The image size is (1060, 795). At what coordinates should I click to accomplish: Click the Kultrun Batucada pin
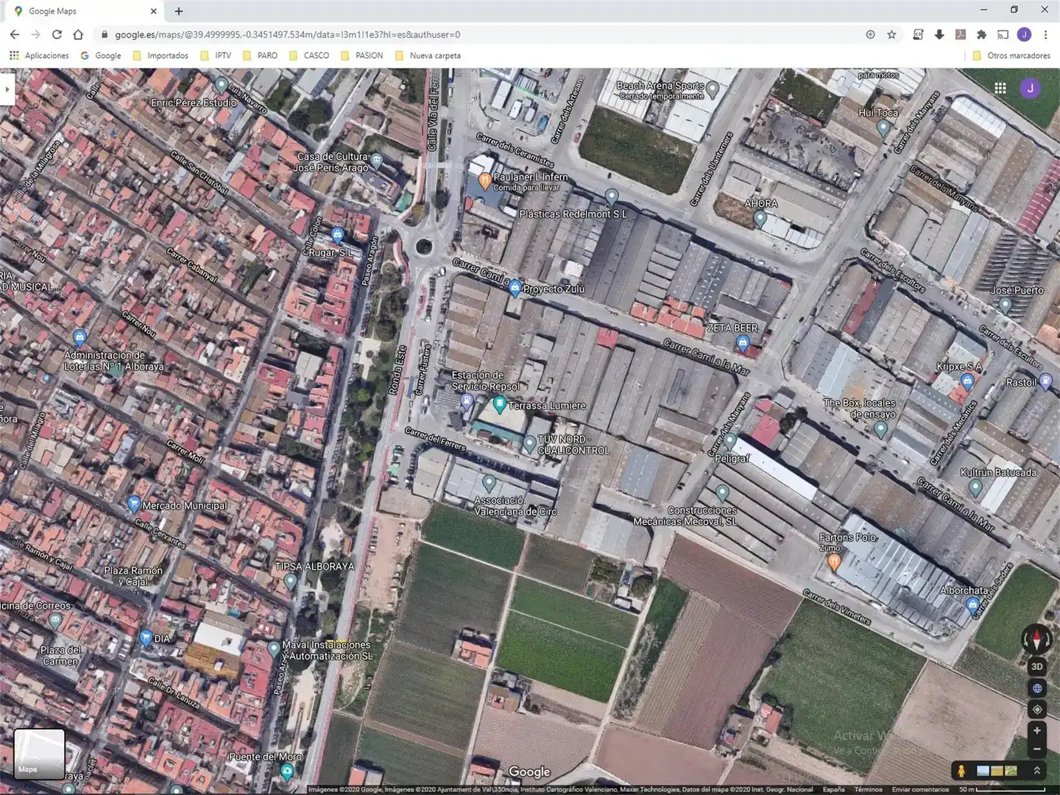pyautogui.click(x=975, y=487)
